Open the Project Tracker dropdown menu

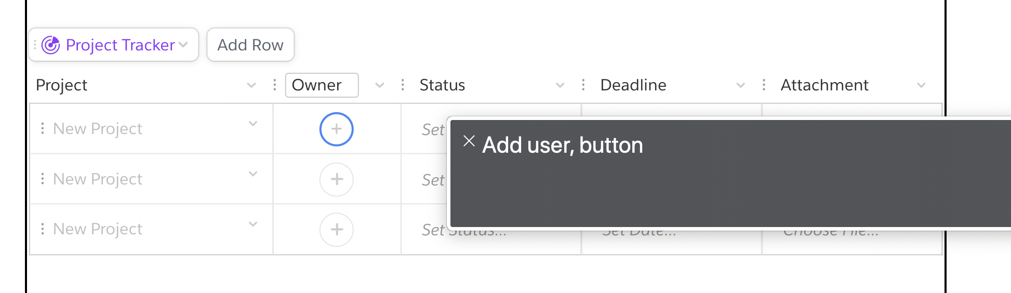point(183,45)
